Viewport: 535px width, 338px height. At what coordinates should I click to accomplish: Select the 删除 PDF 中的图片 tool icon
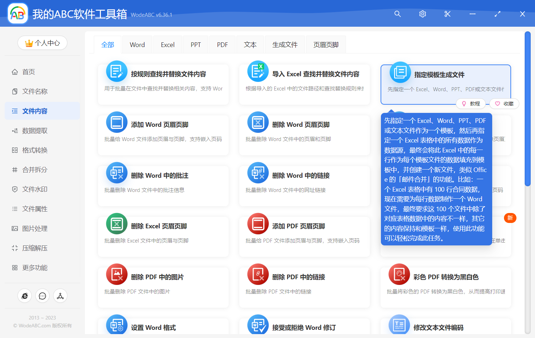pyautogui.click(x=117, y=274)
